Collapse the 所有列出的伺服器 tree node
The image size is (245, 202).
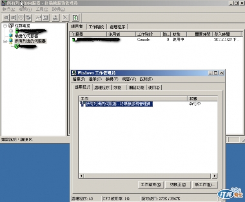click(x=5, y=41)
